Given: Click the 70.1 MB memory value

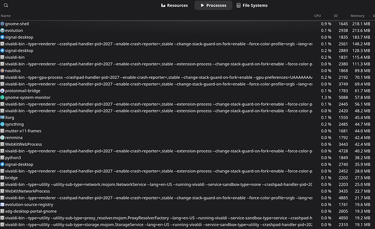Looking at the screenshot, I should point(362,77).
